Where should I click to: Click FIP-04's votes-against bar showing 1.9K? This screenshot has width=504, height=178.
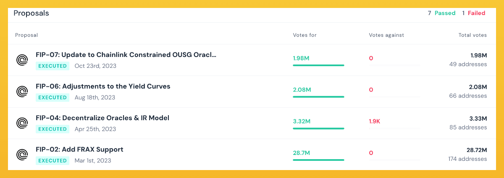[394, 128]
